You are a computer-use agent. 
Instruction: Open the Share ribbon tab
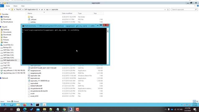[15, 6]
